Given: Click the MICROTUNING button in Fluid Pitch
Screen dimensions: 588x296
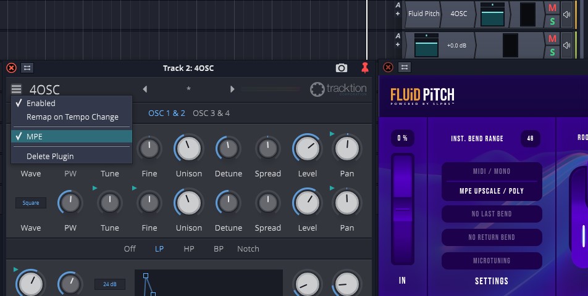Looking at the screenshot, I should coord(491,261).
